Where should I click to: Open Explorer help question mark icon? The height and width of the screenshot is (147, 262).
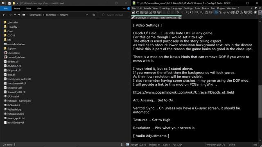129,9
